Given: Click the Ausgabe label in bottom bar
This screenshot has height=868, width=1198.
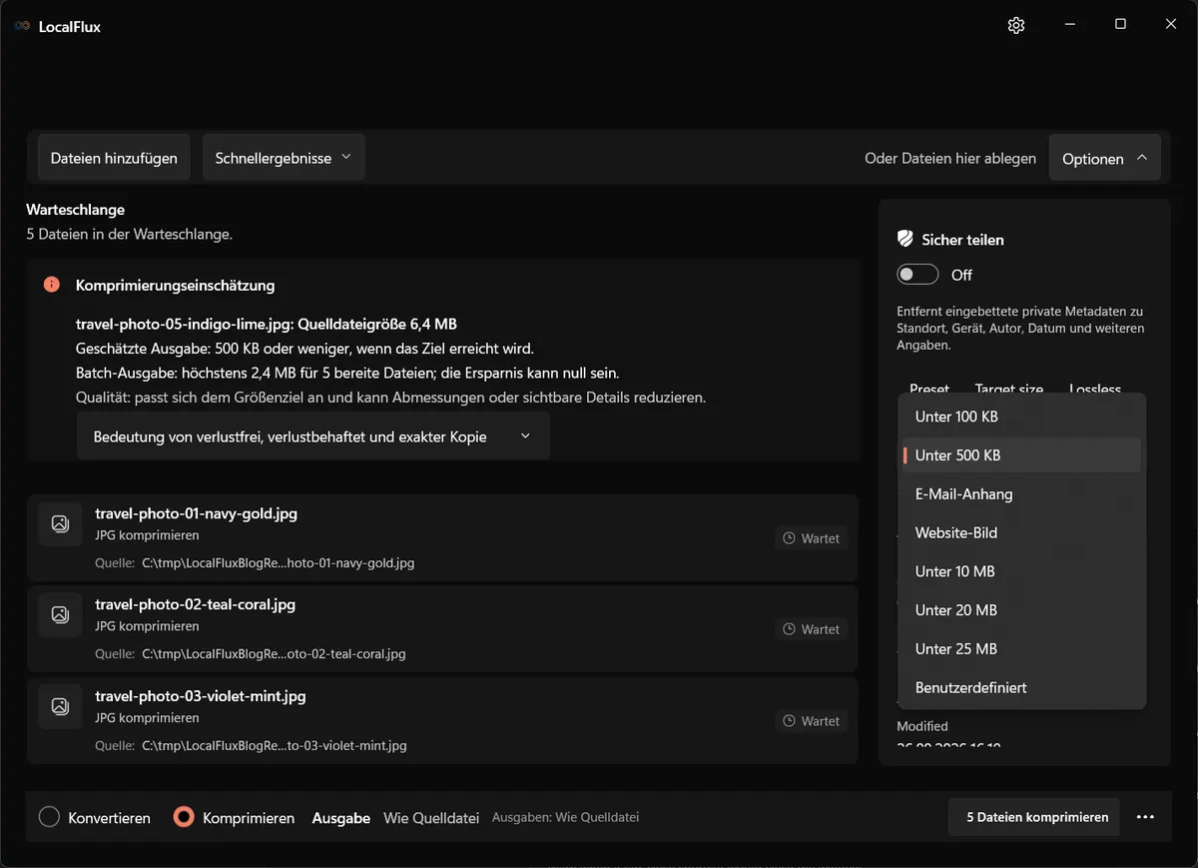Looking at the screenshot, I should point(341,817).
